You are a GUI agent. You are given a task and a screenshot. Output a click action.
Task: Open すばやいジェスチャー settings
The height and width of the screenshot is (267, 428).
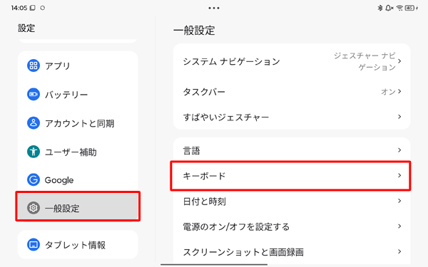[x=292, y=117]
